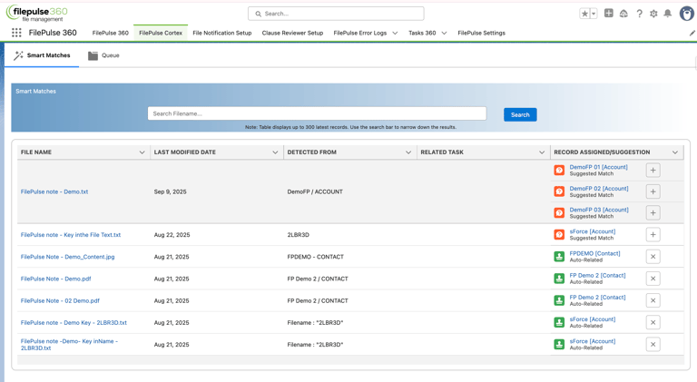Image resolution: width=697 pixels, height=382 pixels.
Task: Open the App Launcher grid icon
Action: point(16,33)
